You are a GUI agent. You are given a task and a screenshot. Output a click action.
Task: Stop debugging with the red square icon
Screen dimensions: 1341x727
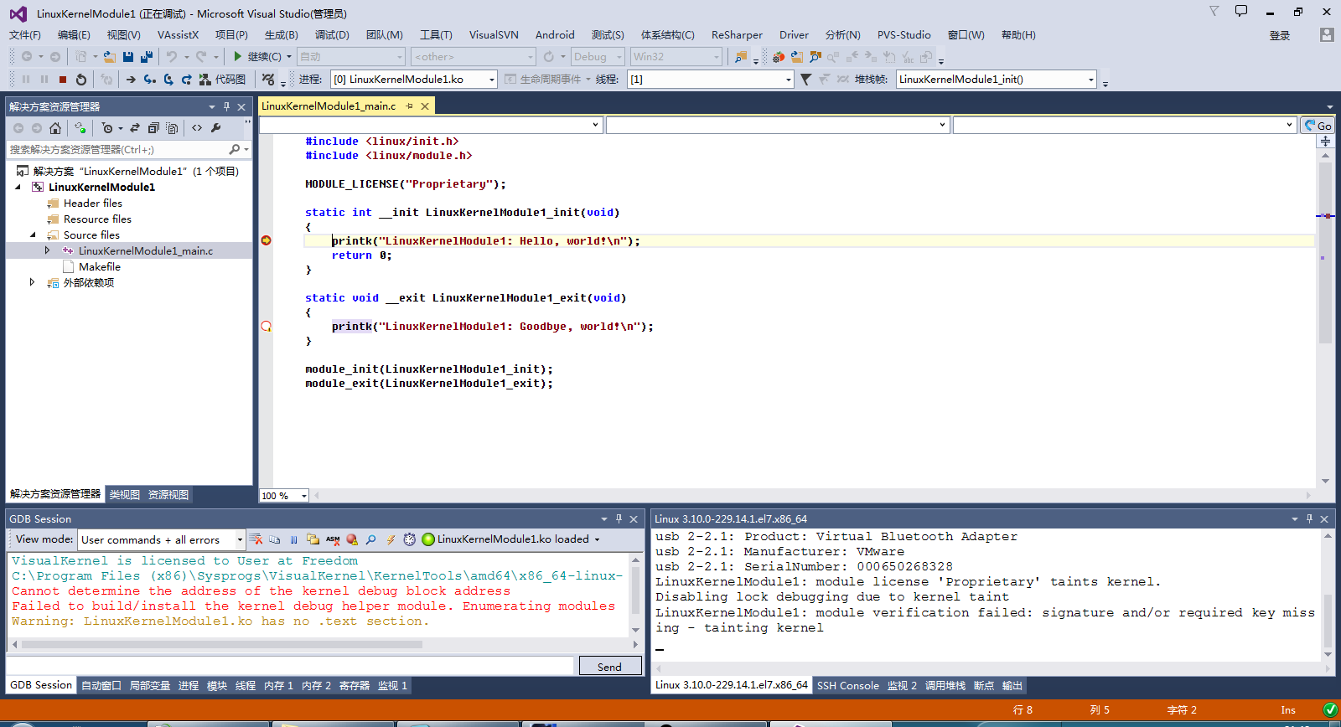pyautogui.click(x=63, y=80)
